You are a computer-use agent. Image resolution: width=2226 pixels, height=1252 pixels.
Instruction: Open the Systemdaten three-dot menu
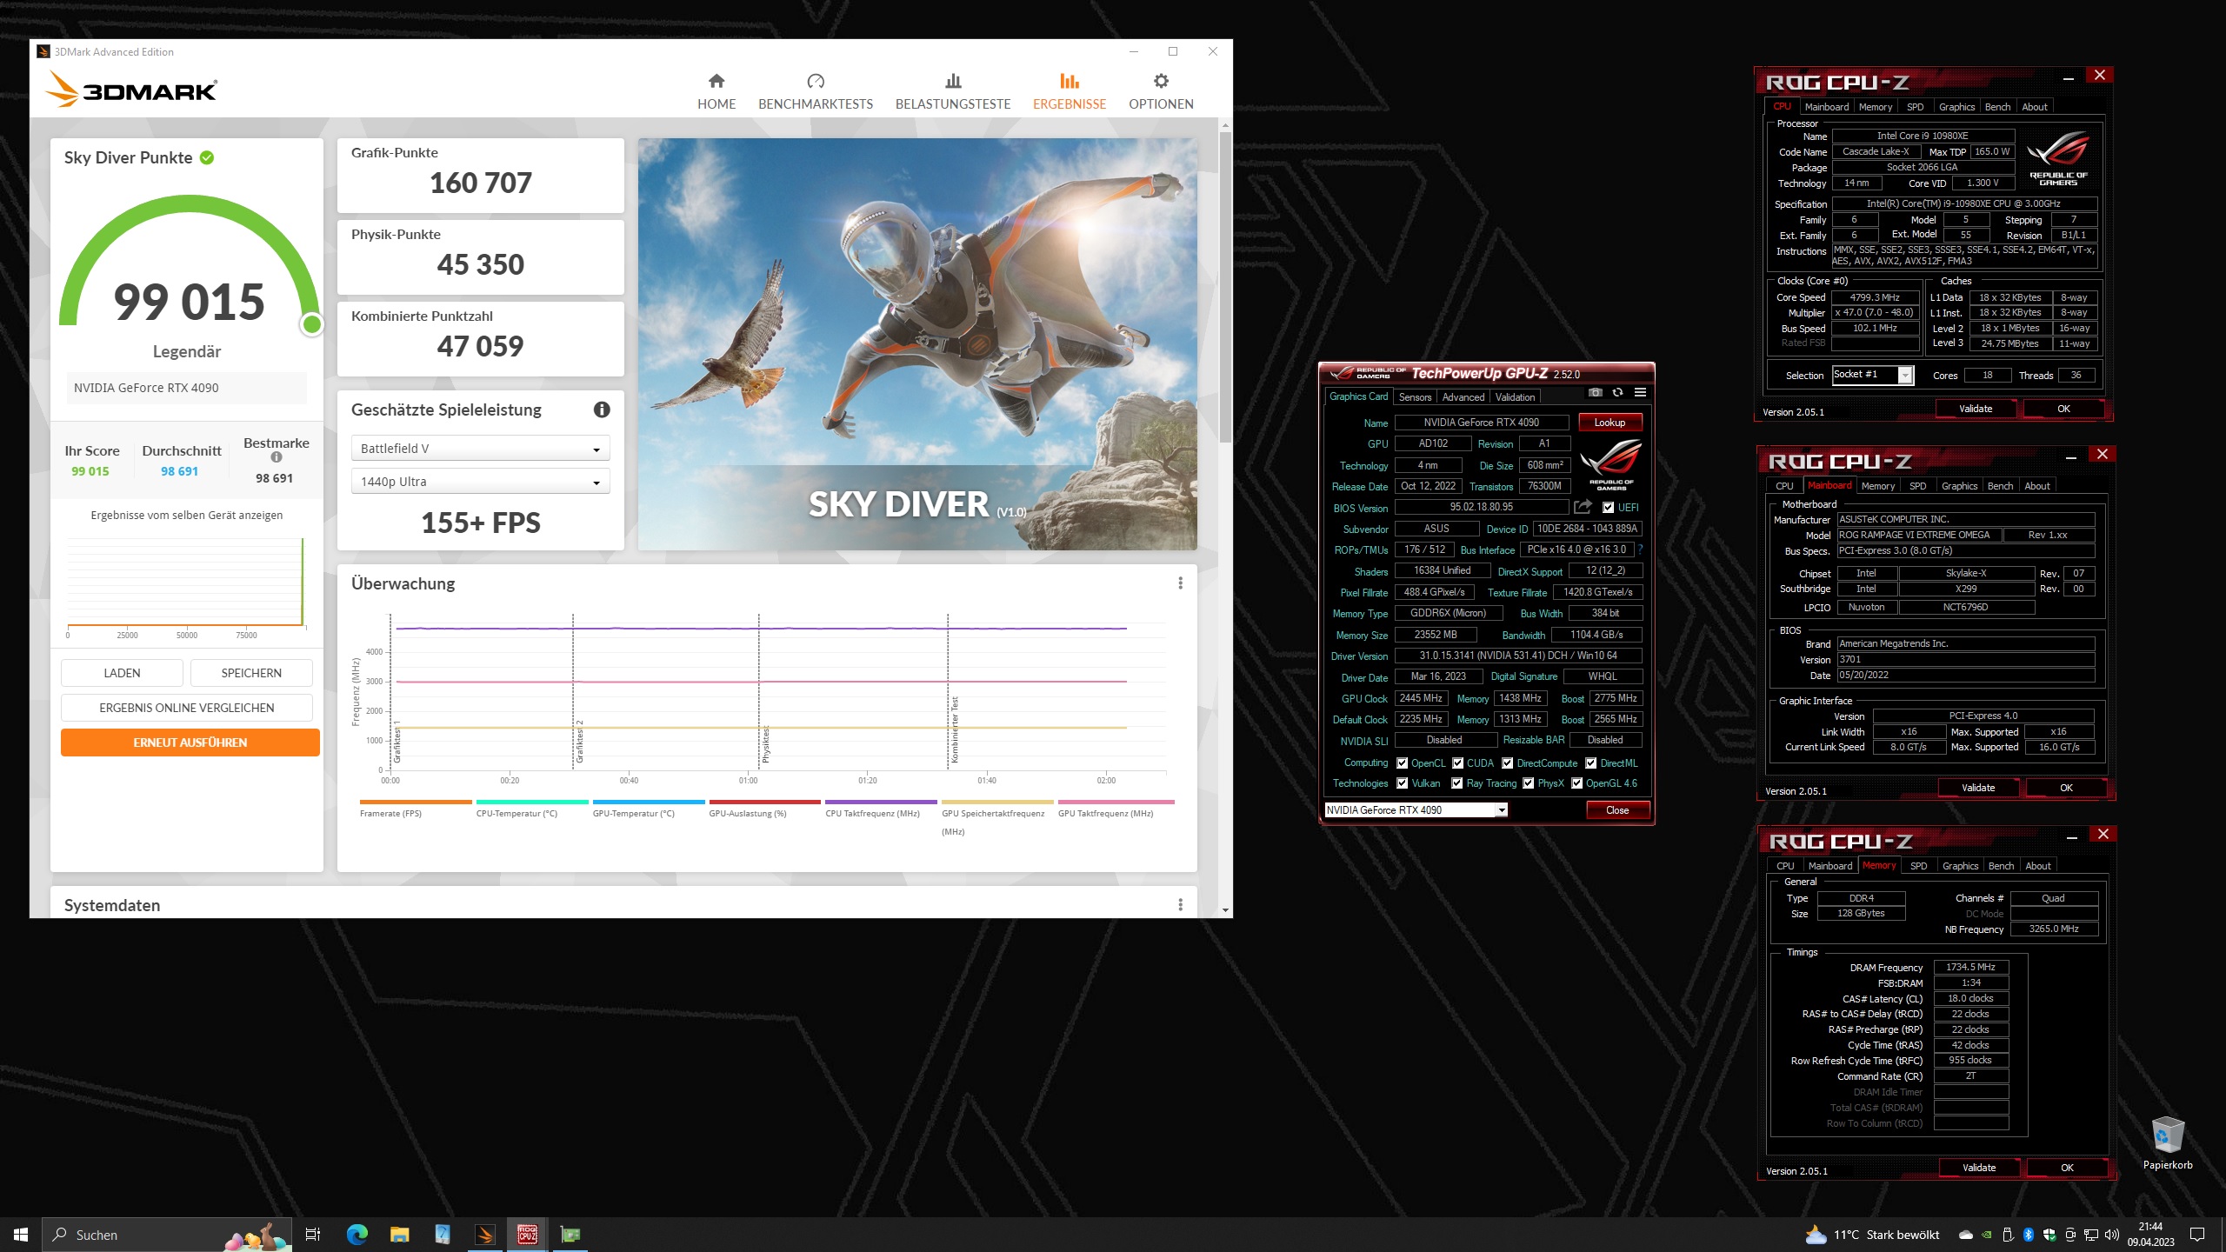tap(1180, 905)
